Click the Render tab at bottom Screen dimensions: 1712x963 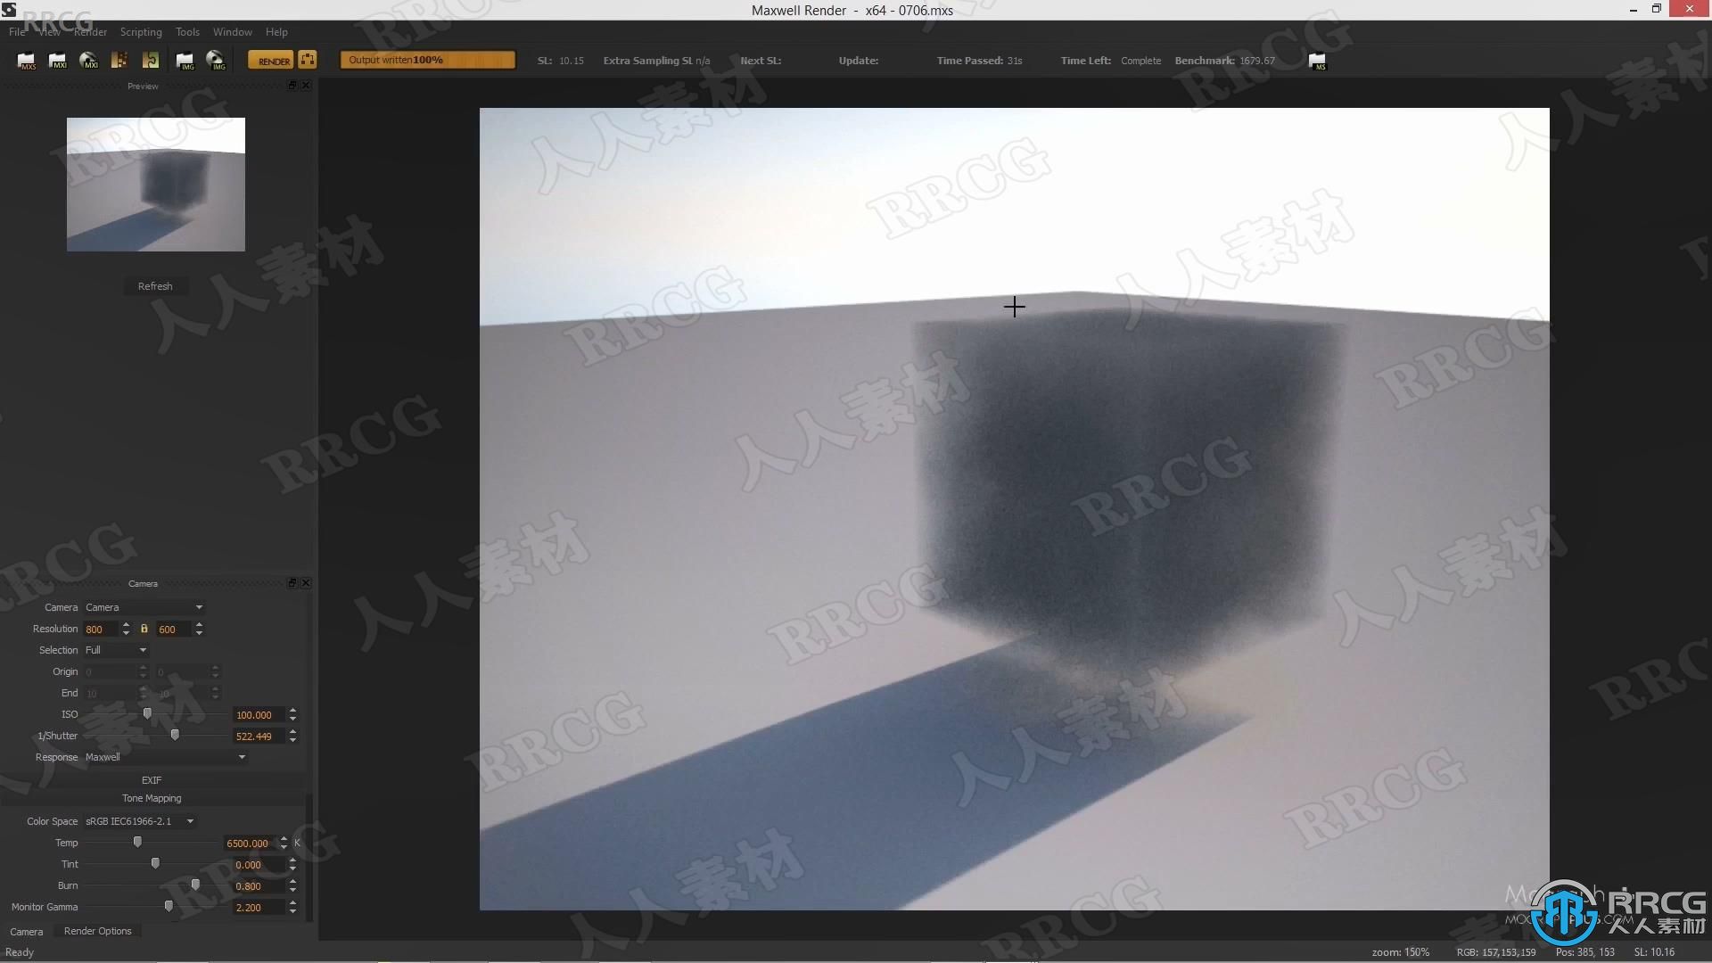97,930
